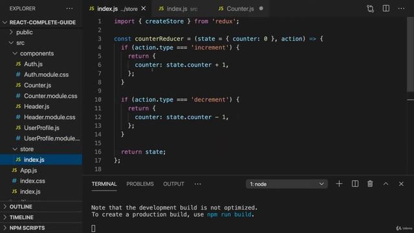Close the store index.js editor tab
This screenshot has height=233, width=414.
144,8
